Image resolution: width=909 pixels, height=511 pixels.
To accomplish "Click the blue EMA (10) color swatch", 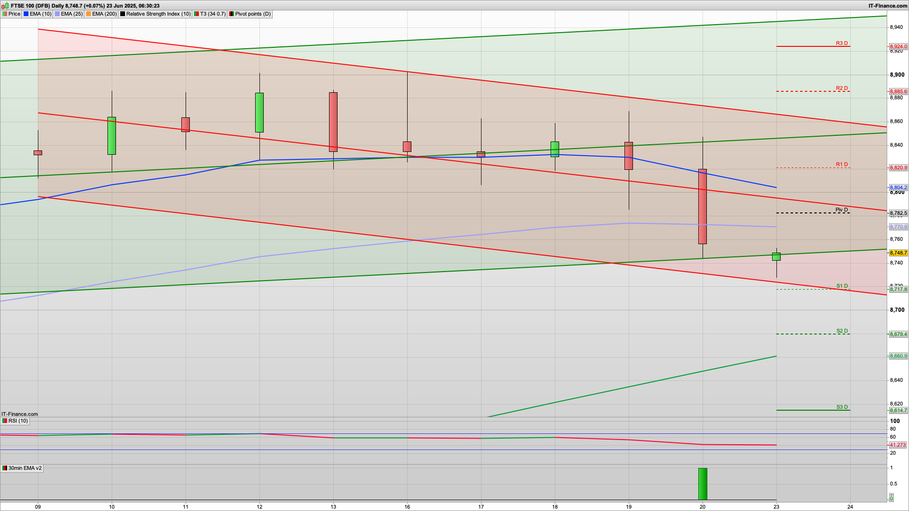I will [26, 14].
